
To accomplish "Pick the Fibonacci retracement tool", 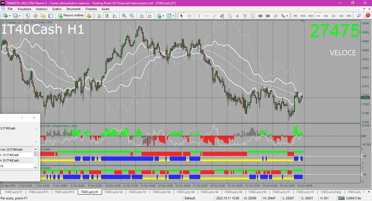I will (x=230, y=16).
